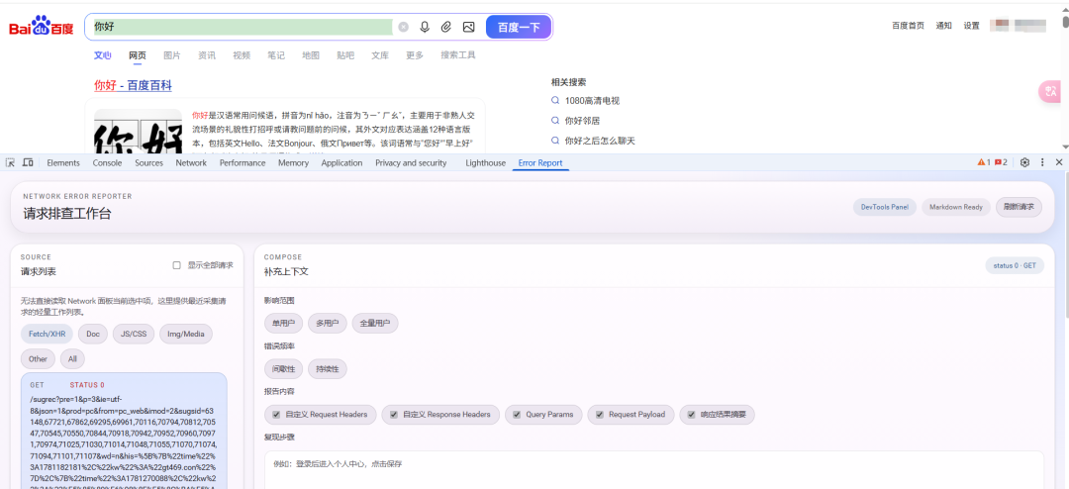Switch to the Console tab
1069x489 pixels.
[107, 163]
